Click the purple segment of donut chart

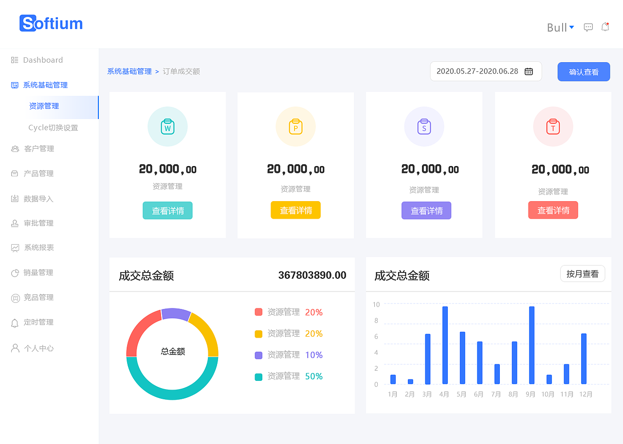(176, 313)
